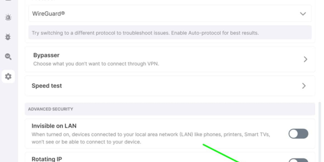The width and height of the screenshot is (324, 162).
Task: Open the Search magnifier sidebar icon
Action: pyautogui.click(x=8, y=56)
